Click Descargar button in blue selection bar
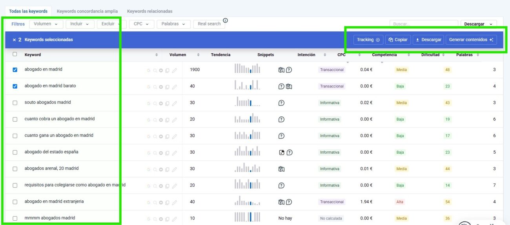The image size is (510, 225). (x=428, y=40)
